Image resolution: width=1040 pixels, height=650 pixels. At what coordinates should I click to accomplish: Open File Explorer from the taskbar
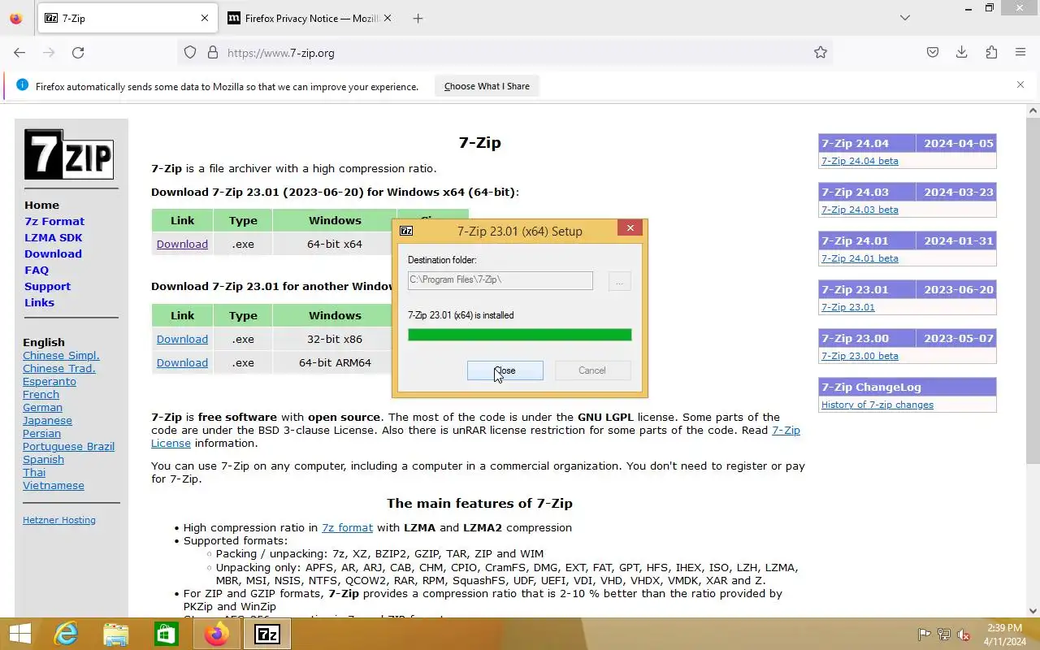click(116, 634)
